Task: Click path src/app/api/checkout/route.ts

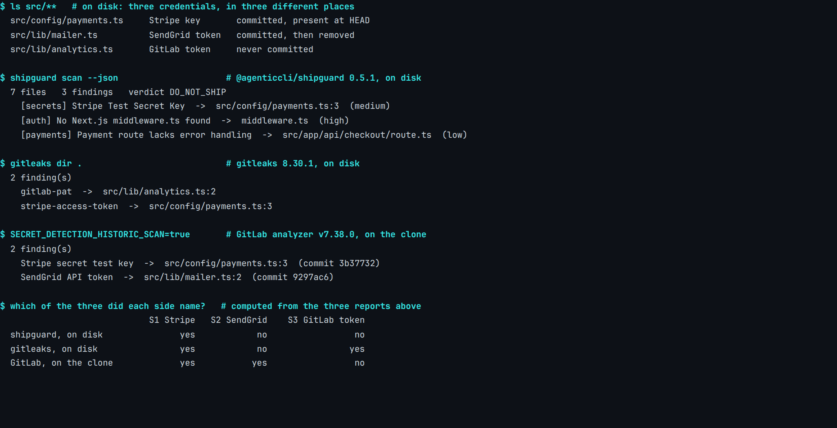Action: (x=357, y=135)
